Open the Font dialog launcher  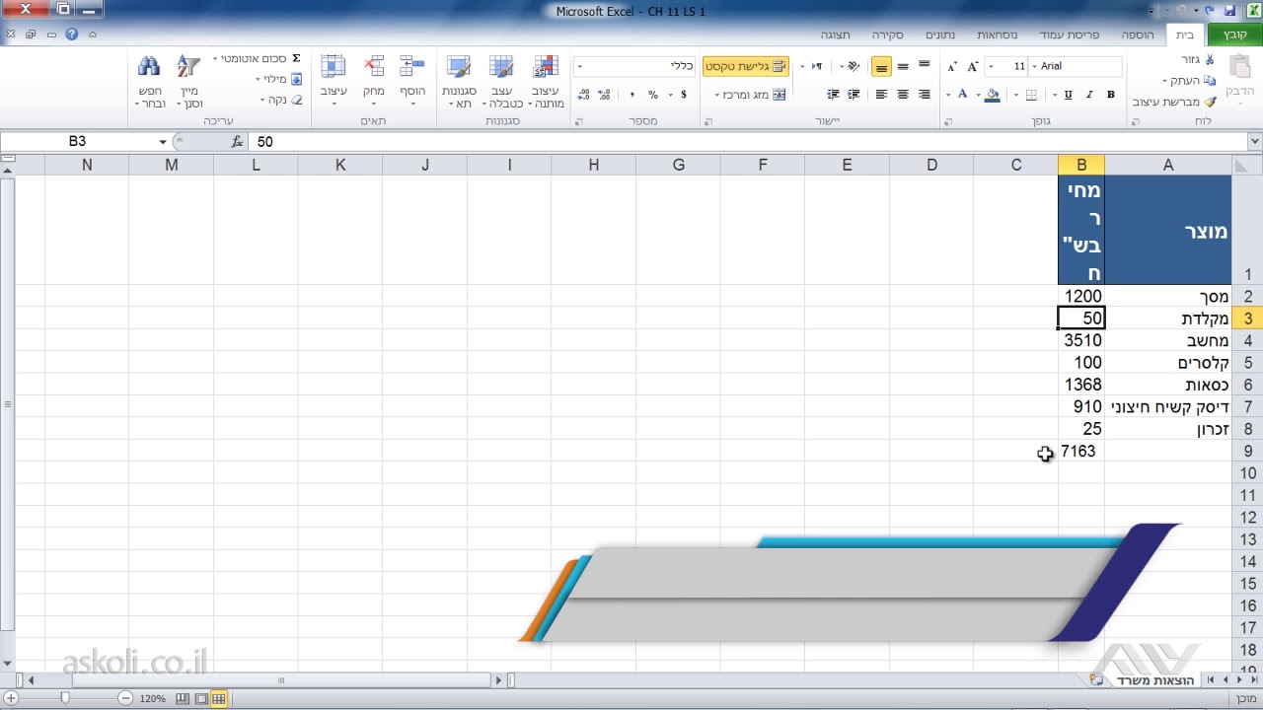(x=947, y=121)
